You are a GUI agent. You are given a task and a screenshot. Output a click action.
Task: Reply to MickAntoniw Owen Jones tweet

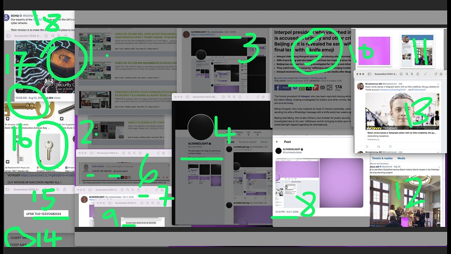pyautogui.click(x=367, y=146)
